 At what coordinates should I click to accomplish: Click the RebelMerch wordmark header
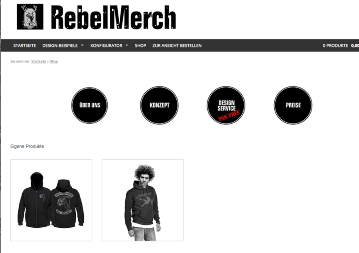[114, 17]
